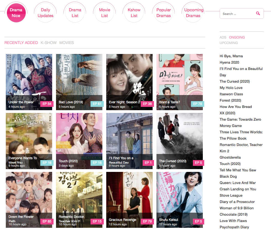Open the Popular Dramas menu item

pos(163,13)
